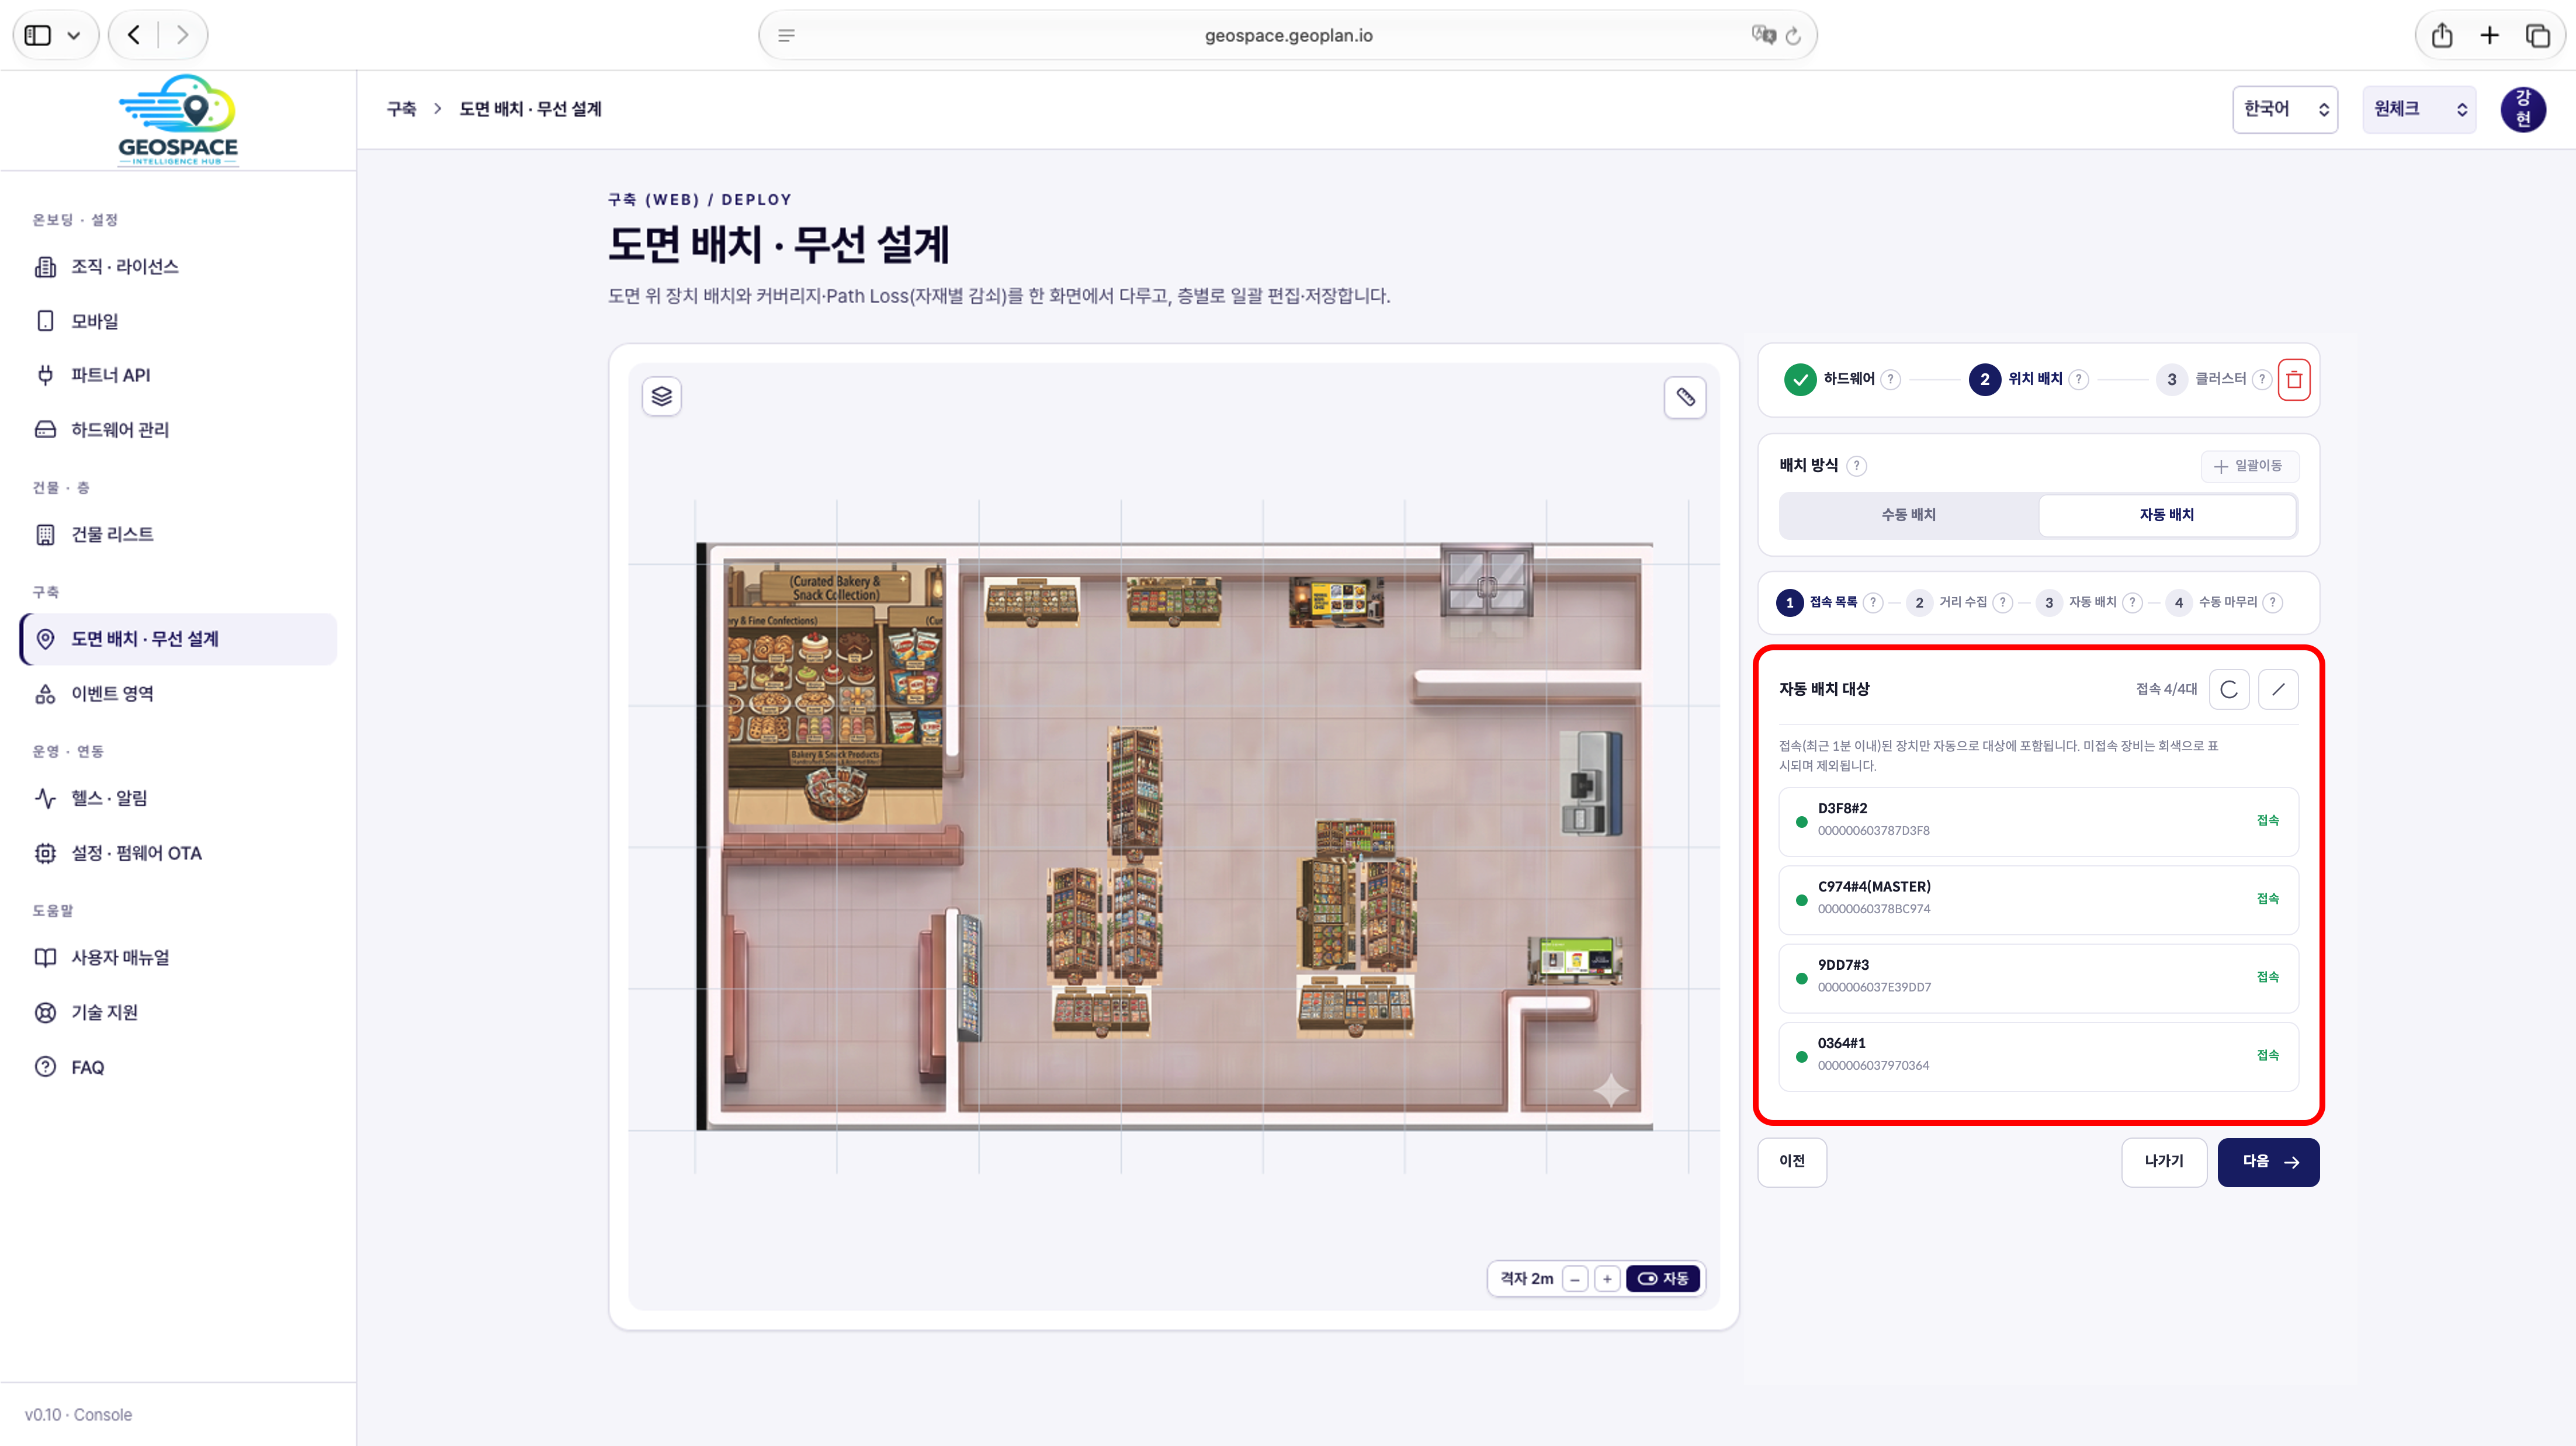This screenshot has height=1446, width=2576.
Task: Open 기술 지원 in the sidebar
Action: coord(178,1012)
